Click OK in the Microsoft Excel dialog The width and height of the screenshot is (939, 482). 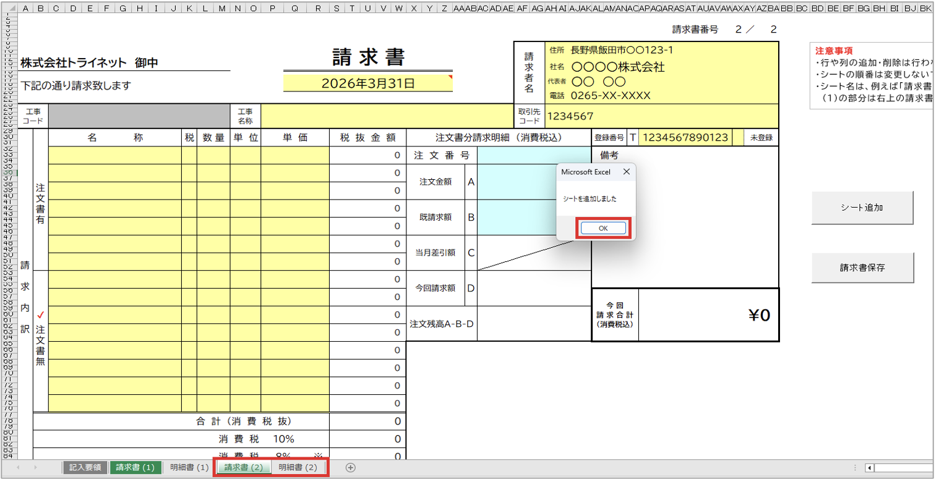603,228
